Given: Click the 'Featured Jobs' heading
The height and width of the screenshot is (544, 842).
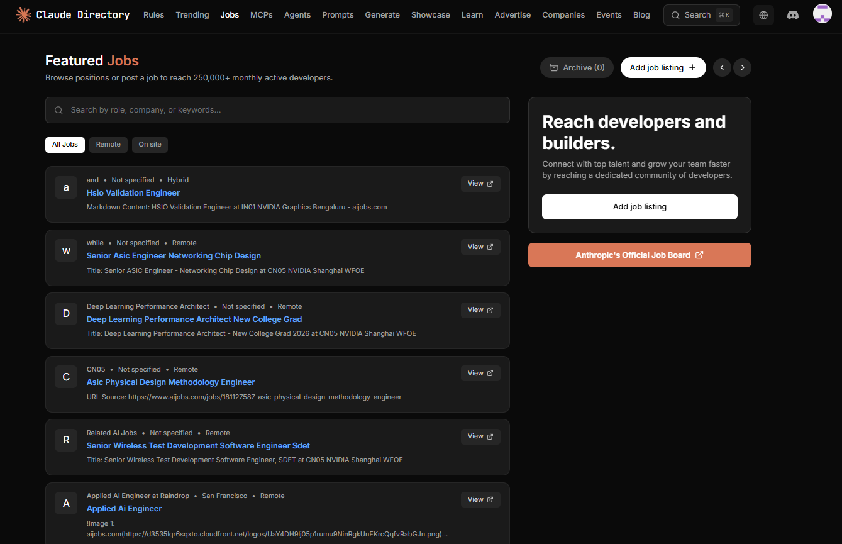Looking at the screenshot, I should (x=92, y=60).
